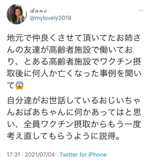Click the tweet line starting んの友達が
The image size is (149, 163).
pos(70,50)
